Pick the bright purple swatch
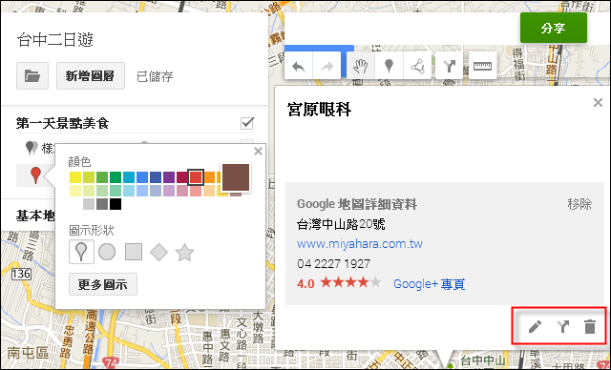This screenshot has width=611, height=370. click(x=169, y=177)
